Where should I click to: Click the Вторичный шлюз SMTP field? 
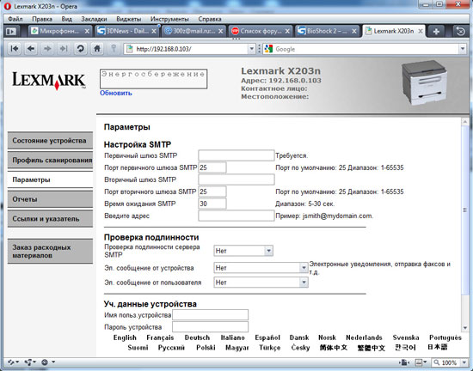pos(236,179)
